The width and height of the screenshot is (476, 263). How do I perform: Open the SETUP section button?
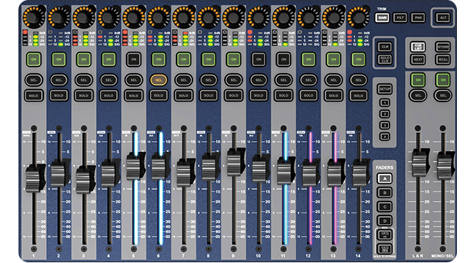click(x=384, y=89)
